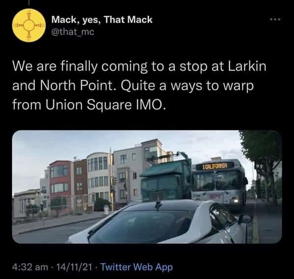Open the three-dot more options menu
The image size is (294, 279).
(275, 19)
